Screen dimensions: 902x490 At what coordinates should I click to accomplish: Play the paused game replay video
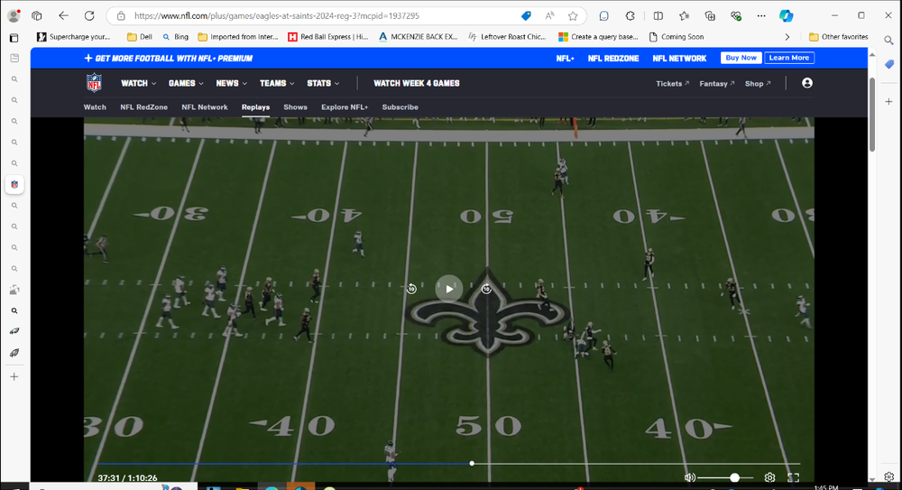tap(449, 289)
